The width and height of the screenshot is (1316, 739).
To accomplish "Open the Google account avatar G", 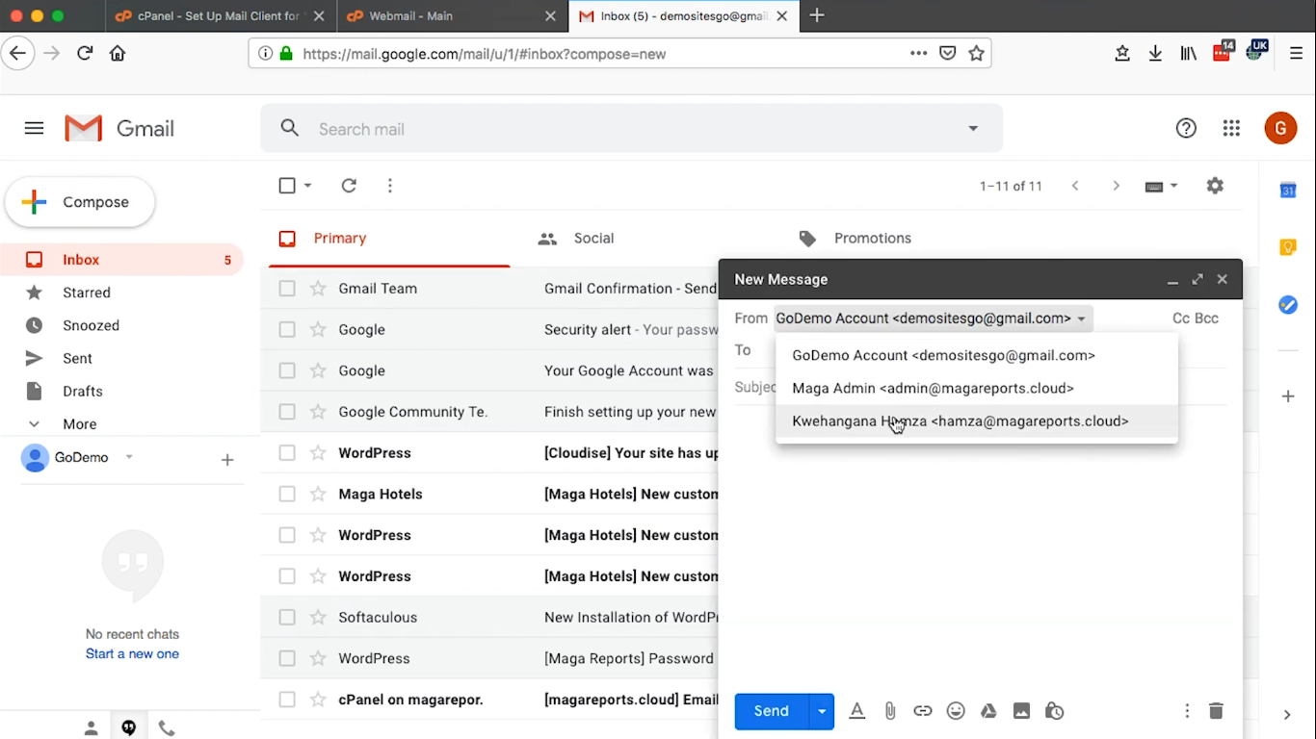I will (x=1280, y=128).
